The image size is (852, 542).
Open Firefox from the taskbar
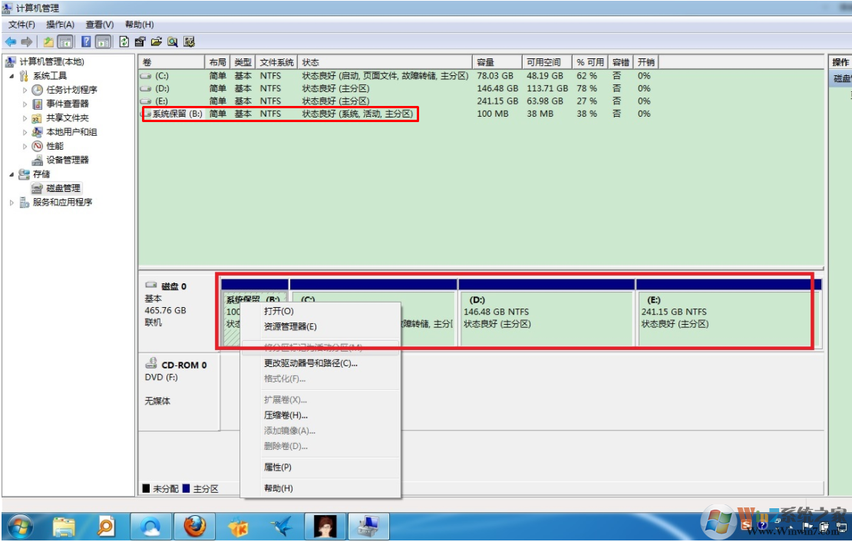pyautogui.click(x=195, y=526)
